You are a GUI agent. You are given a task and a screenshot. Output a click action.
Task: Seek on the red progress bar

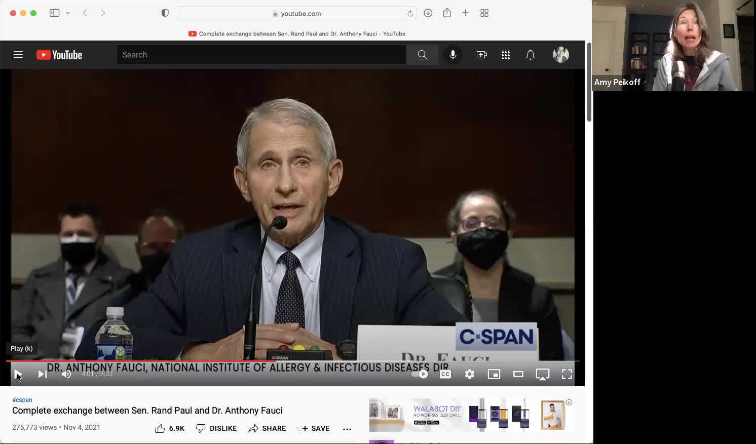(x=293, y=361)
